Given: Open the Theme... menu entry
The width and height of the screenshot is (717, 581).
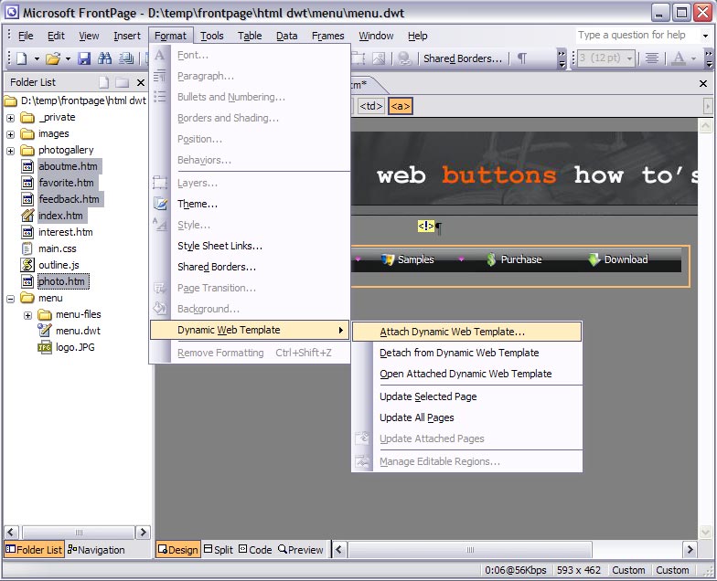Looking at the screenshot, I should [x=250, y=204].
